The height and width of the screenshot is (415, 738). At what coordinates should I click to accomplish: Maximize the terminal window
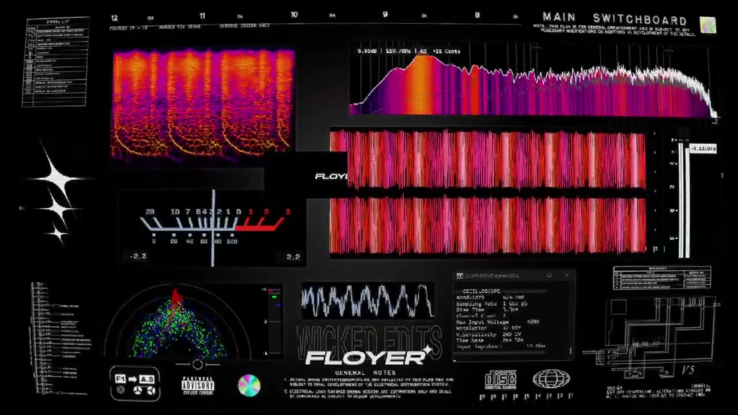[549, 276]
